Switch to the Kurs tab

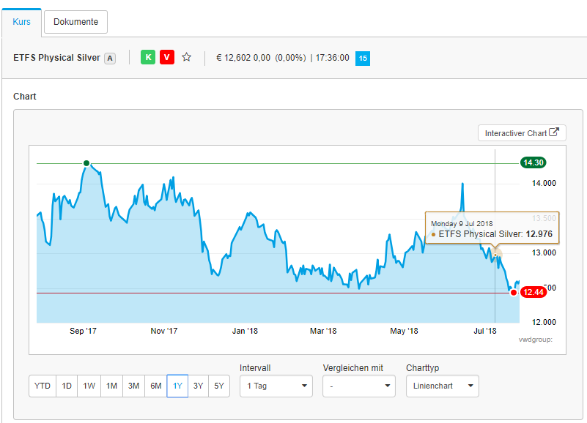tap(21, 22)
